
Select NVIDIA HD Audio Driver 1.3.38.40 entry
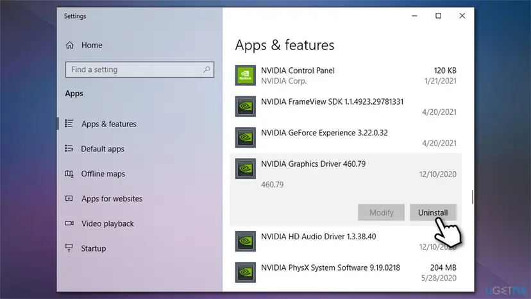pos(318,237)
